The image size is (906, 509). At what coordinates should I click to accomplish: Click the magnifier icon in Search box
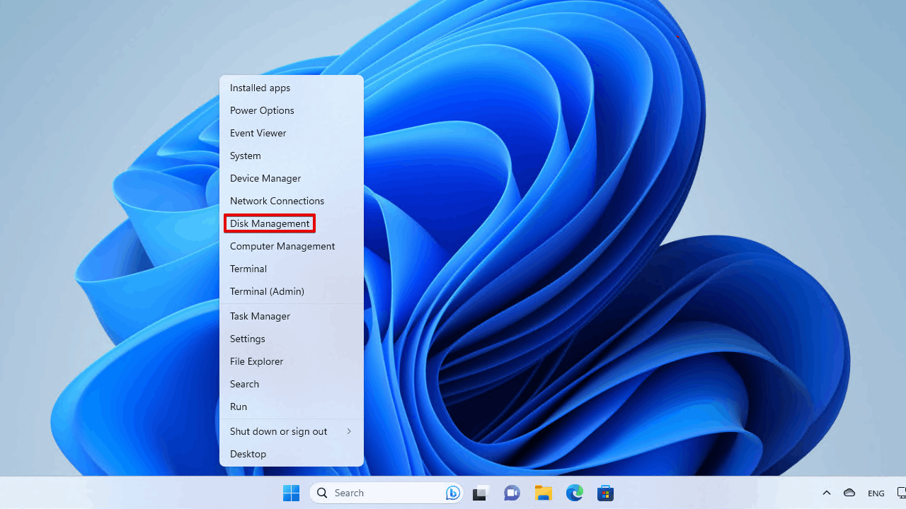(x=322, y=493)
